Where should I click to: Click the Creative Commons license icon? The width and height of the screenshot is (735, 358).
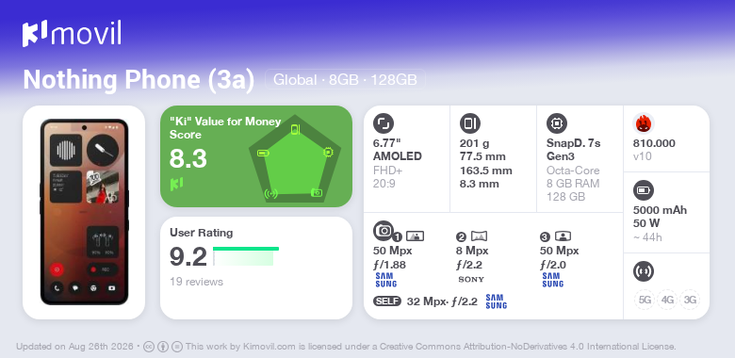(149, 347)
